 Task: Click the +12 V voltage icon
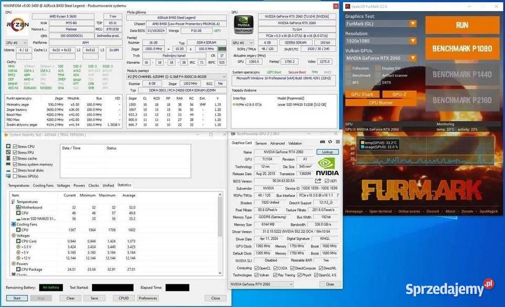click(x=18, y=258)
